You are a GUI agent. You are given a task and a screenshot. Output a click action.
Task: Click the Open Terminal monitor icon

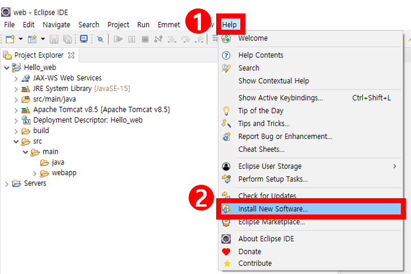(x=84, y=39)
